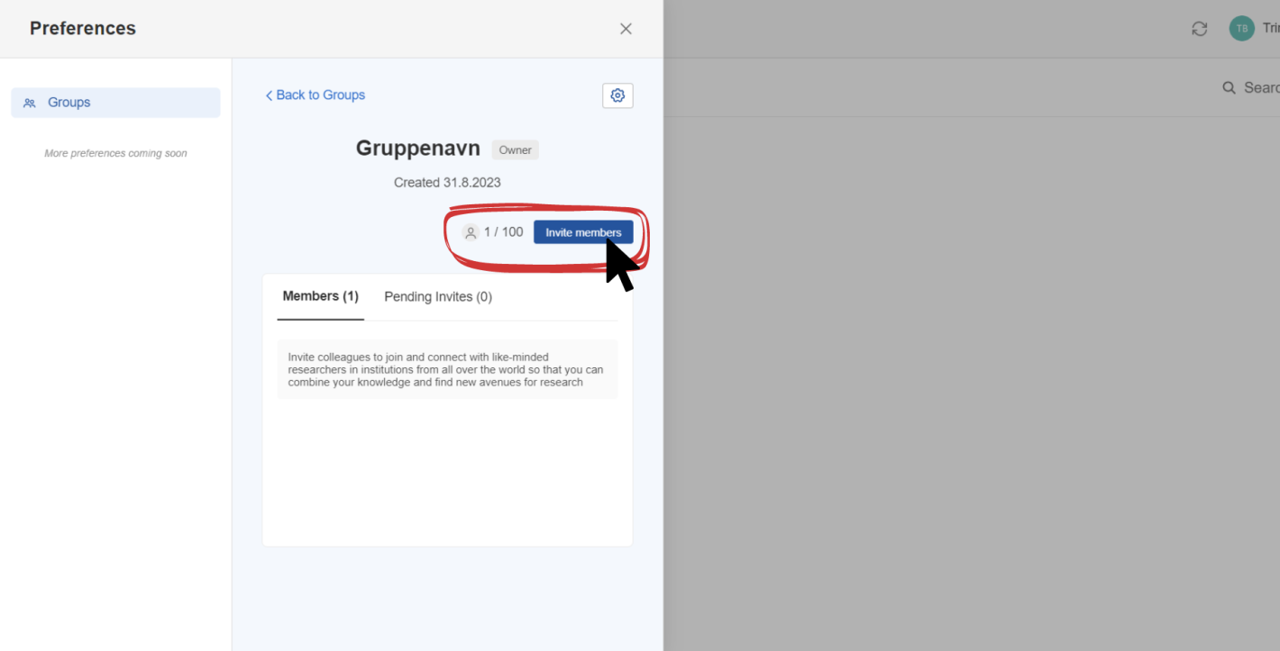Select Groups in preferences sidebar
1280x651 pixels.
point(115,103)
